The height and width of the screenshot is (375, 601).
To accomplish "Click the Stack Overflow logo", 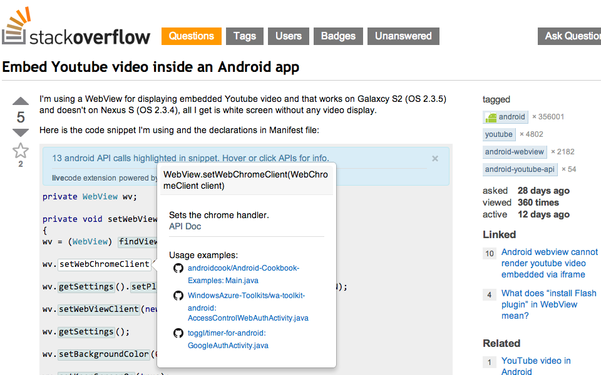I will (76, 27).
